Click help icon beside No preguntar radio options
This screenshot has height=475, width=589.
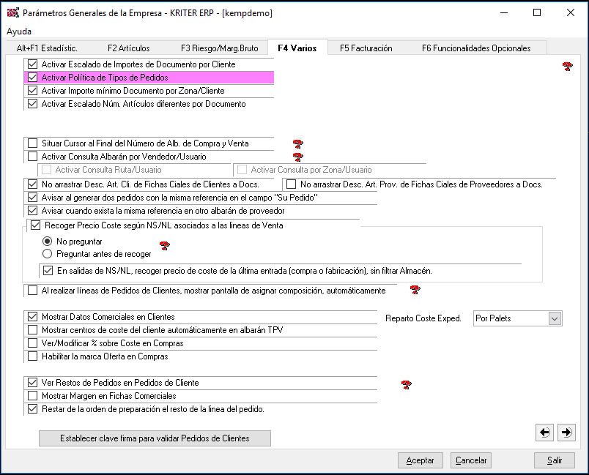pos(165,246)
